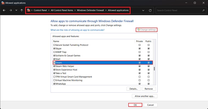Click the Up one level arrow

coord(22,10)
